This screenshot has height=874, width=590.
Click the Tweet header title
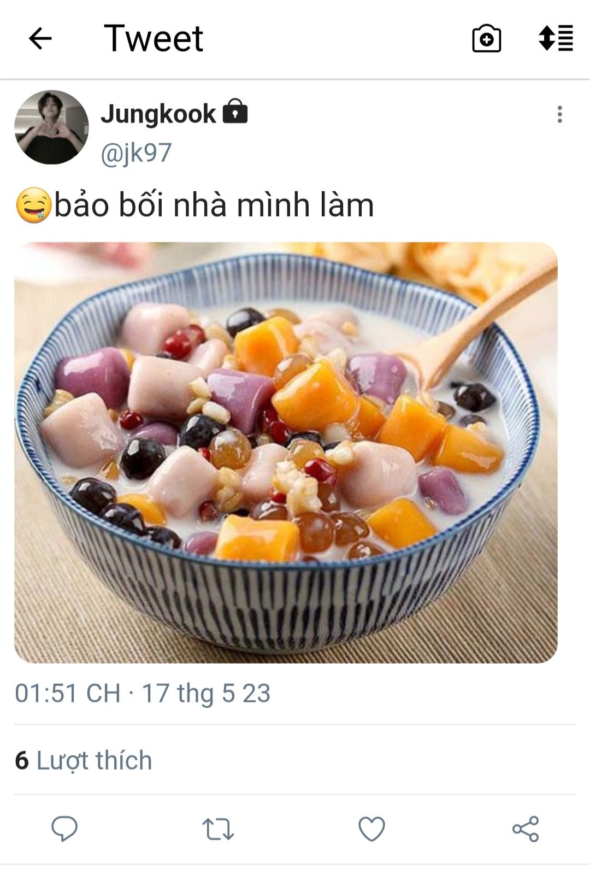154,38
